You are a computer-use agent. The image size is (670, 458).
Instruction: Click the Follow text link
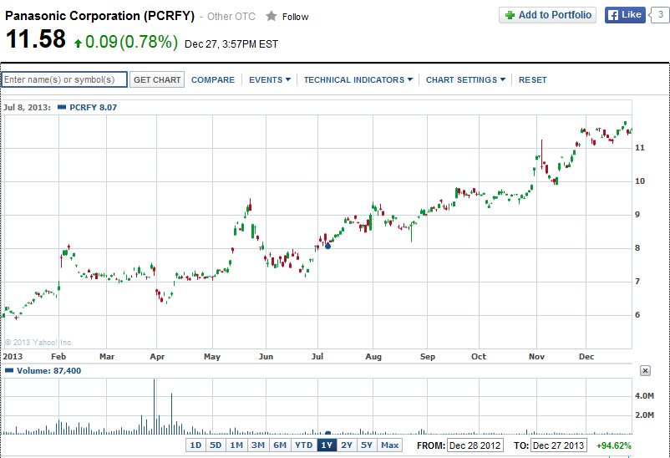(x=295, y=17)
